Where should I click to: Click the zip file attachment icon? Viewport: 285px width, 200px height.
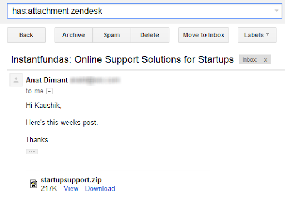click(33, 184)
